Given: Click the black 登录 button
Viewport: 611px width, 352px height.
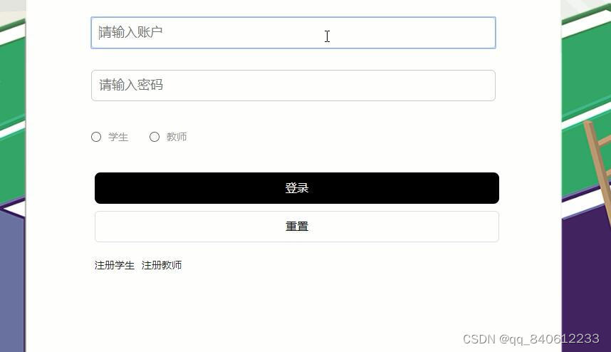Looking at the screenshot, I should 296,188.
